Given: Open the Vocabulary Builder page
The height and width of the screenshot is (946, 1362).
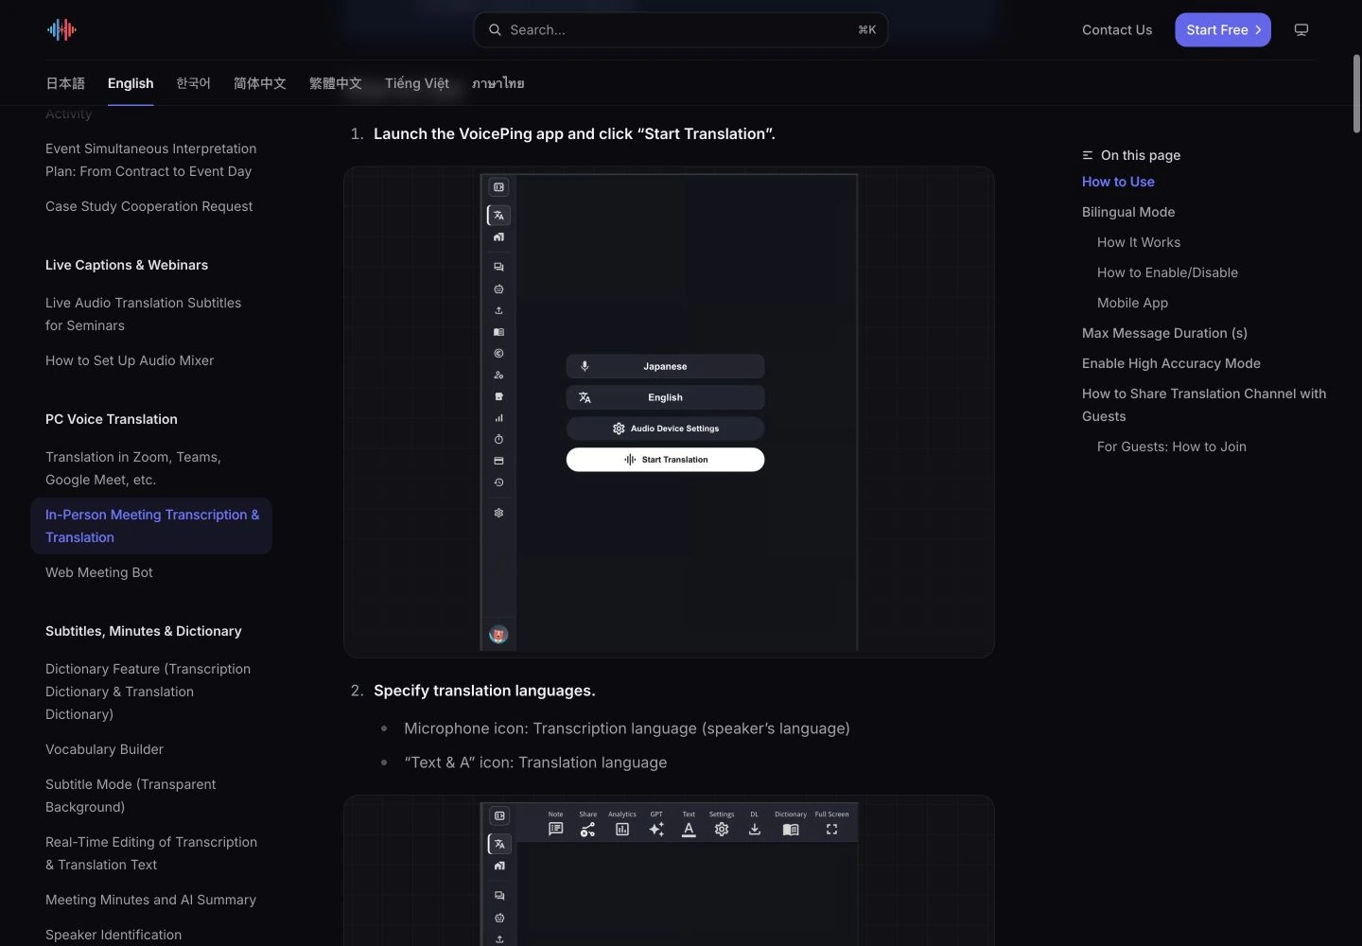Looking at the screenshot, I should point(104,749).
